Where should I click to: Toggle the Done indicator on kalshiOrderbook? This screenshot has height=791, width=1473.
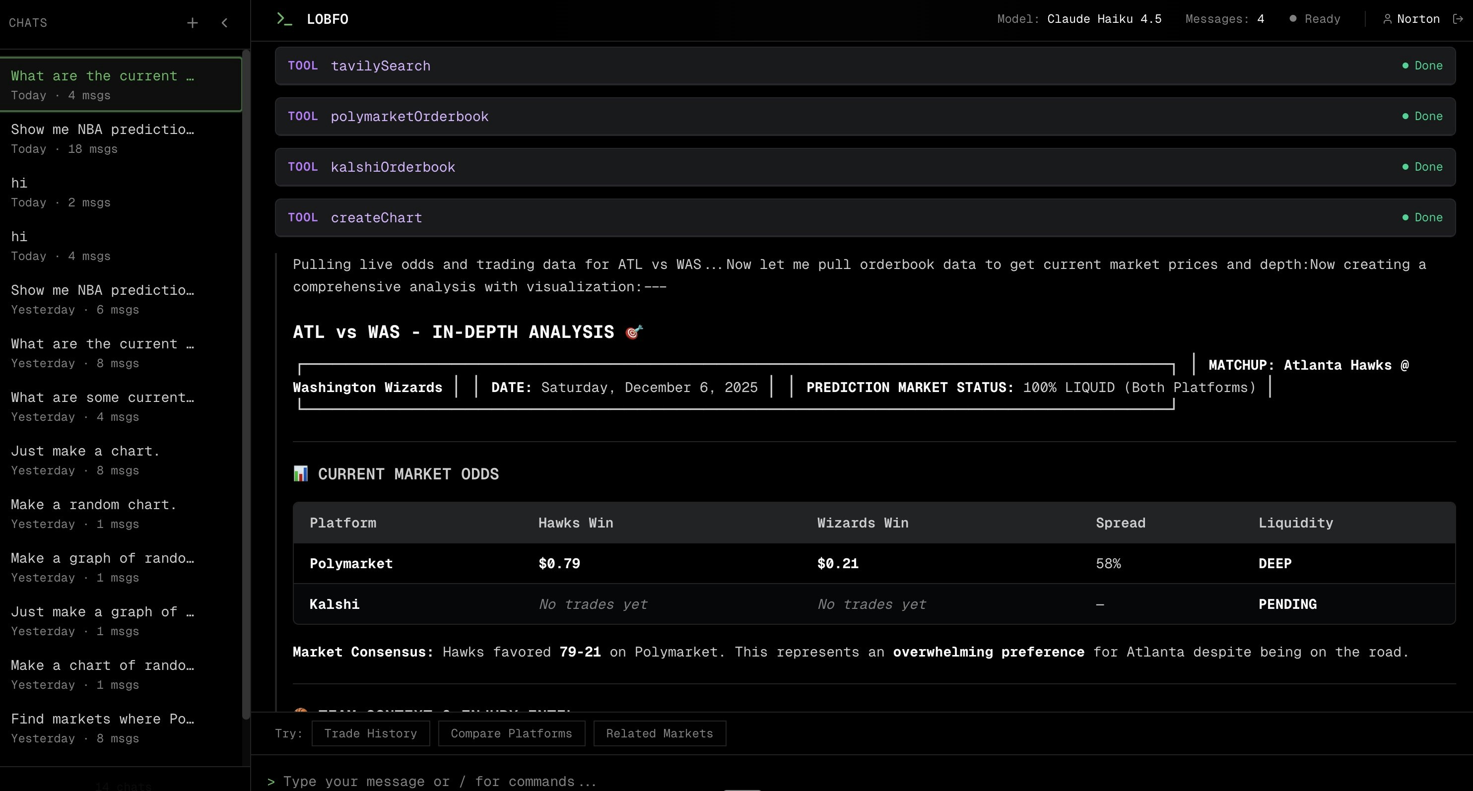(1406, 166)
